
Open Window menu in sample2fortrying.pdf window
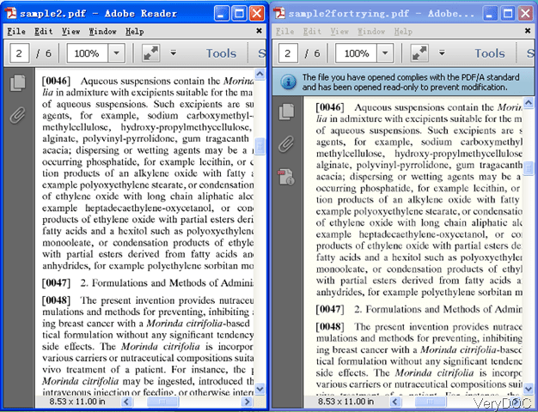pyautogui.click(x=371, y=32)
